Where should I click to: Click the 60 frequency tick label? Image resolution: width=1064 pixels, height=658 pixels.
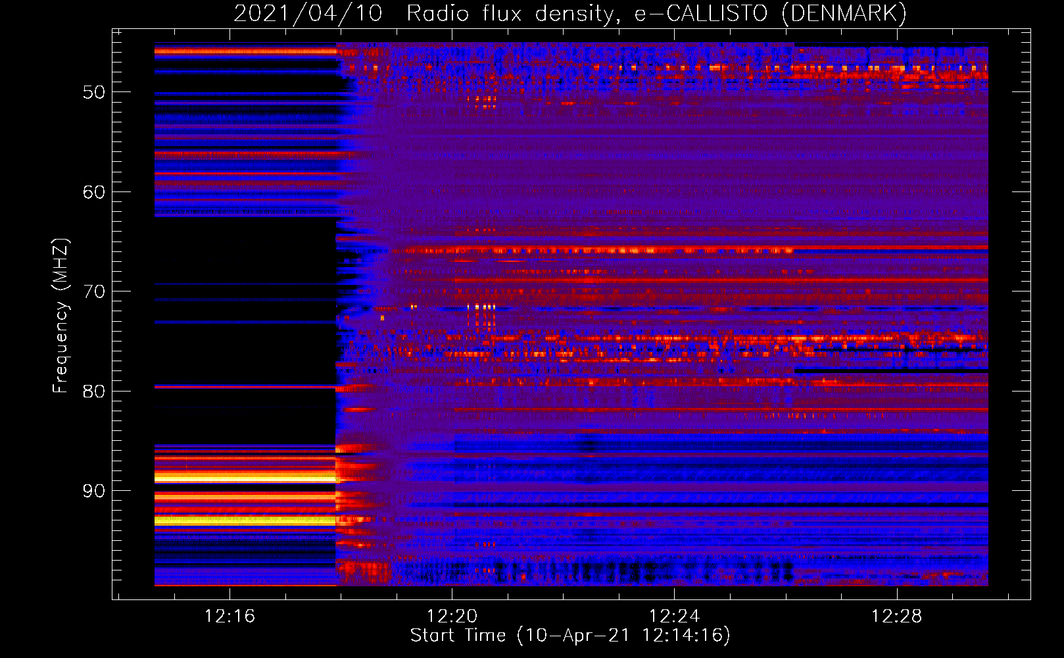(93, 192)
